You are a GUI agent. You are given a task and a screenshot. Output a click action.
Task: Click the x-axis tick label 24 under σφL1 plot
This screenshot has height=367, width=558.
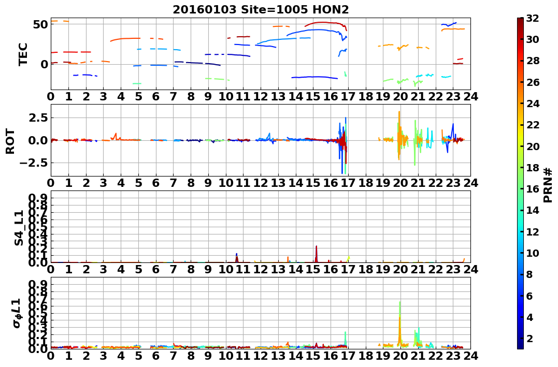pyautogui.click(x=470, y=356)
